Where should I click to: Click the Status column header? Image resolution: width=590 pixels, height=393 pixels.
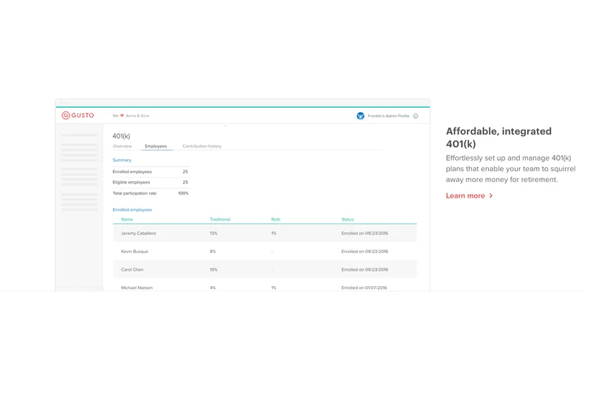click(x=347, y=219)
